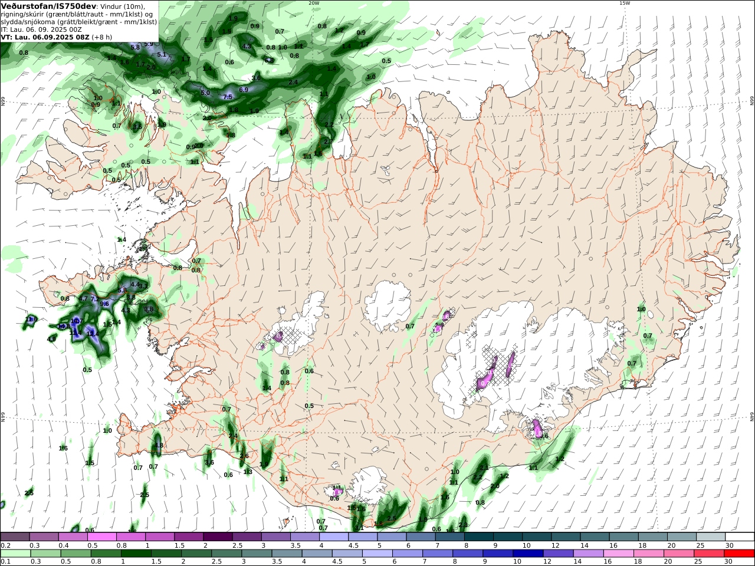Select the 20 swatch in snow legend row
The width and height of the screenshot is (755, 566).
click(682, 537)
